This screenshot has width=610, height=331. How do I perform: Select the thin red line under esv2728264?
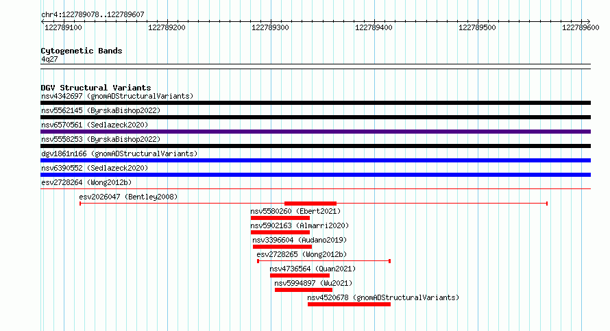coord(315,189)
